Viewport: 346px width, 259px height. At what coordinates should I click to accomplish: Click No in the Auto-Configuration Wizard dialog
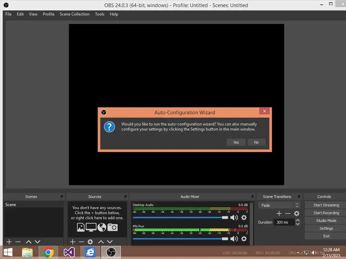point(256,142)
